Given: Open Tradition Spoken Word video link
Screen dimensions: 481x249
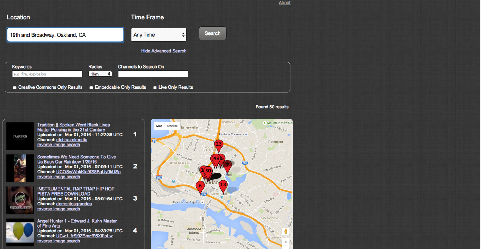Looking at the screenshot, I should pyautogui.click(x=74, y=127).
